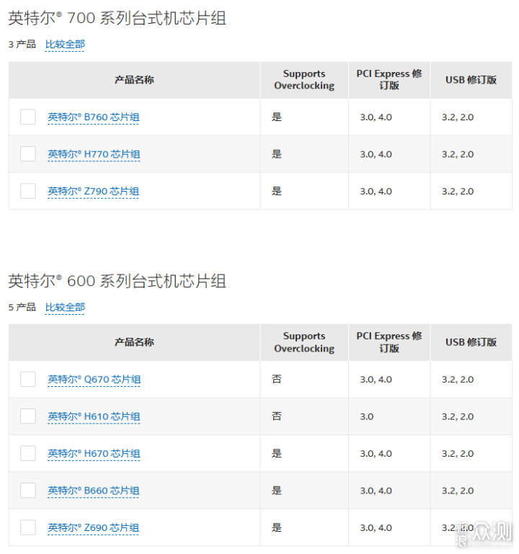Click the 3 产品 count text

coord(22,45)
